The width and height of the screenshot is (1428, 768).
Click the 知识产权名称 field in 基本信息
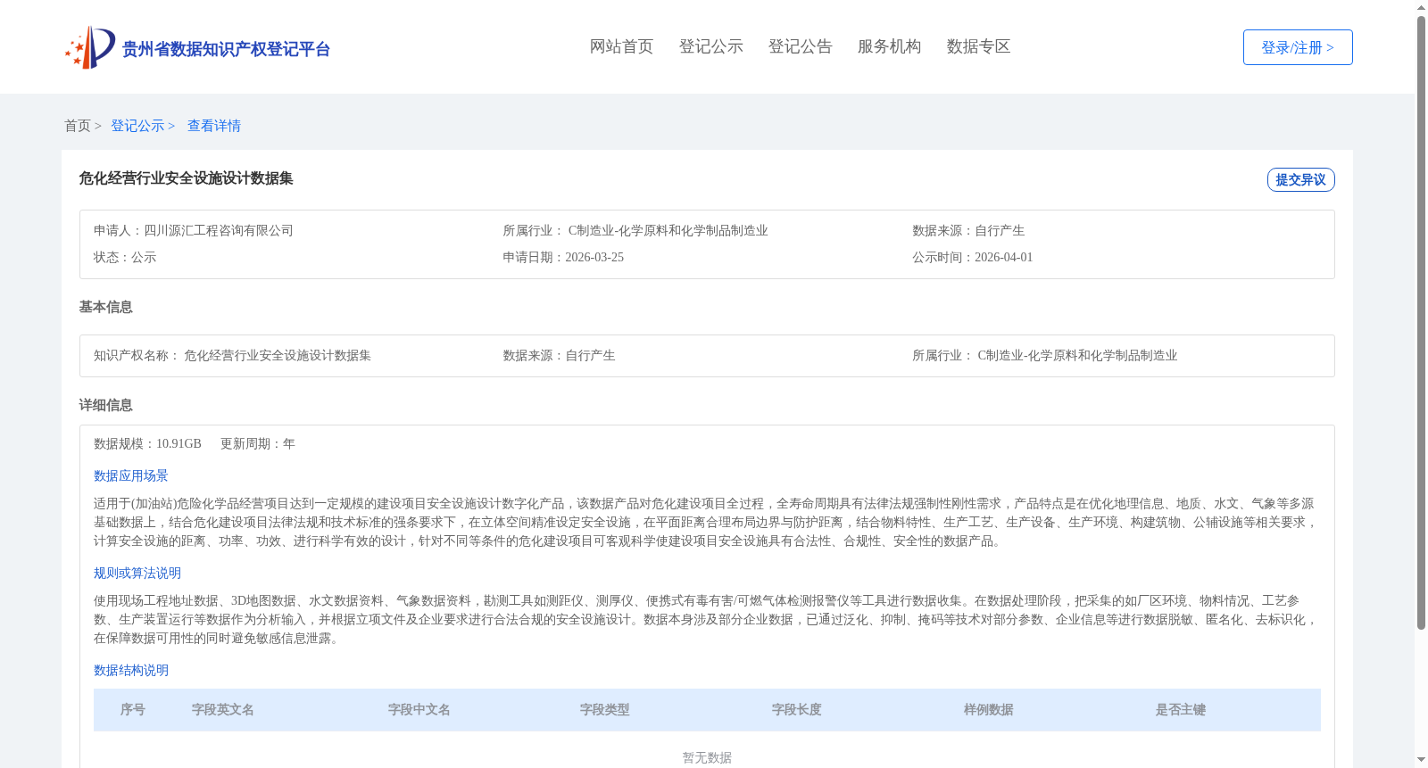(x=232, y=355)
